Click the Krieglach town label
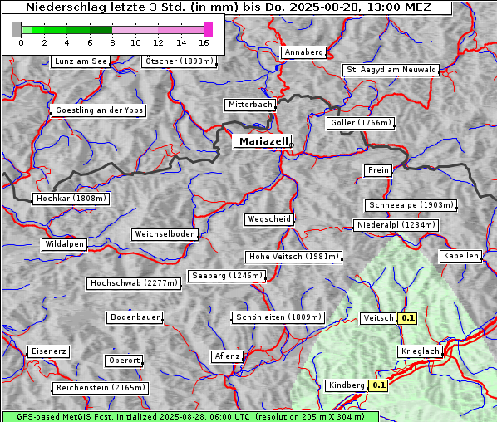This screenshot has width=497, height=422. [x=420, y=351]
